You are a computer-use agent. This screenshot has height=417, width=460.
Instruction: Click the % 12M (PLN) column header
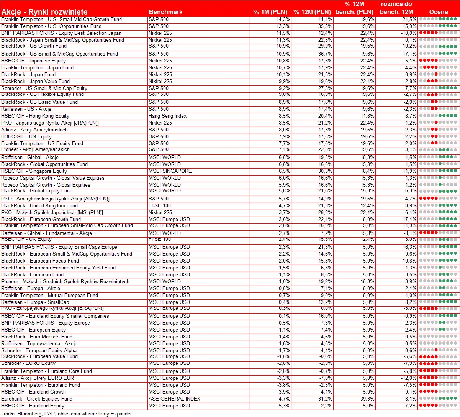pos(312,12)
